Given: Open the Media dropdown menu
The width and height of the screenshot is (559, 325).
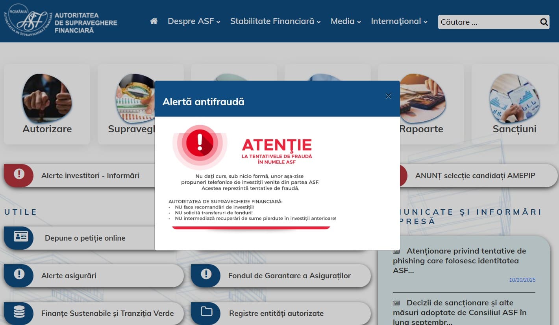Looking at the screenshot, I should 346,21.
